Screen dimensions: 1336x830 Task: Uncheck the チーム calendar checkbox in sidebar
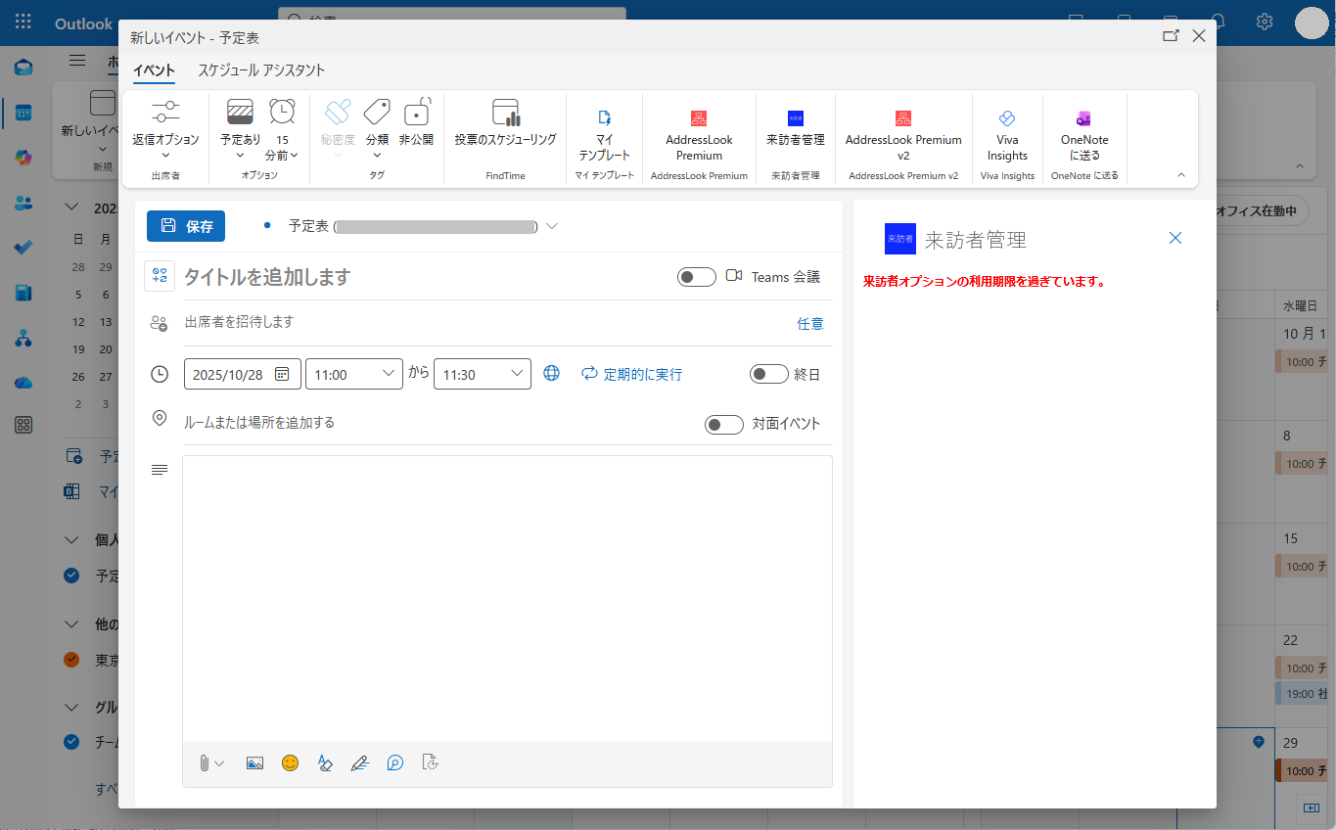(71, 742)
